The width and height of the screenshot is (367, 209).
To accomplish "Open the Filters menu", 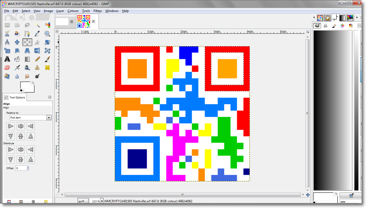I will click(x=98, y=11).
